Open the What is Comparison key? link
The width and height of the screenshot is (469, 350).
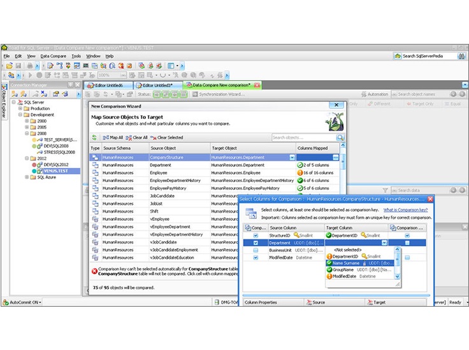[x=405, y=210]
